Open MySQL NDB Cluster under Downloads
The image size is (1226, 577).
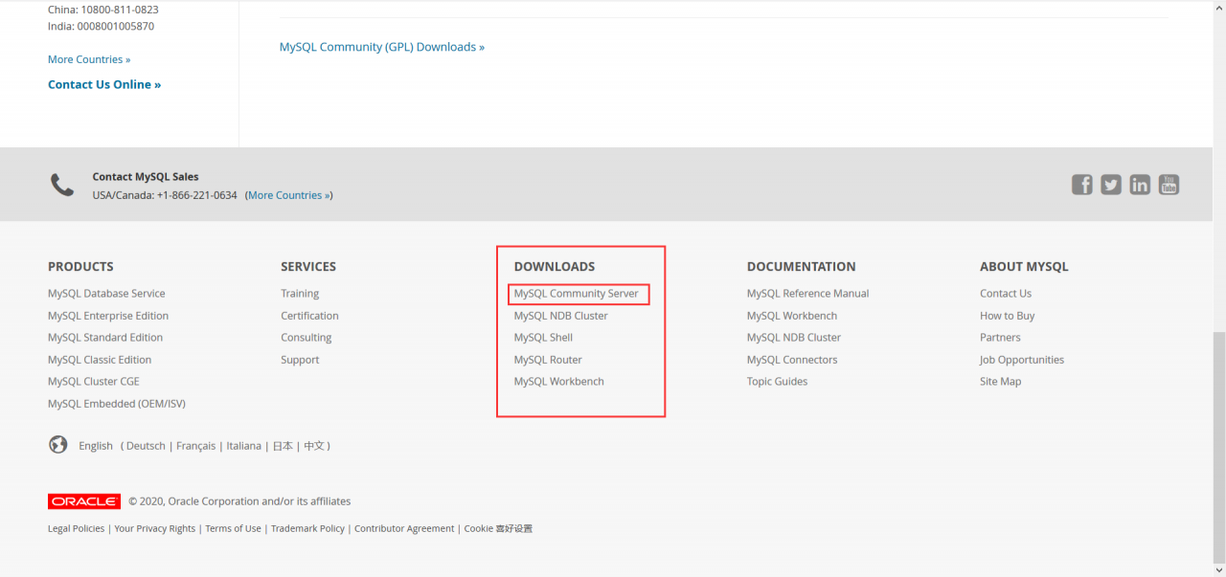[x=560, y=316]
